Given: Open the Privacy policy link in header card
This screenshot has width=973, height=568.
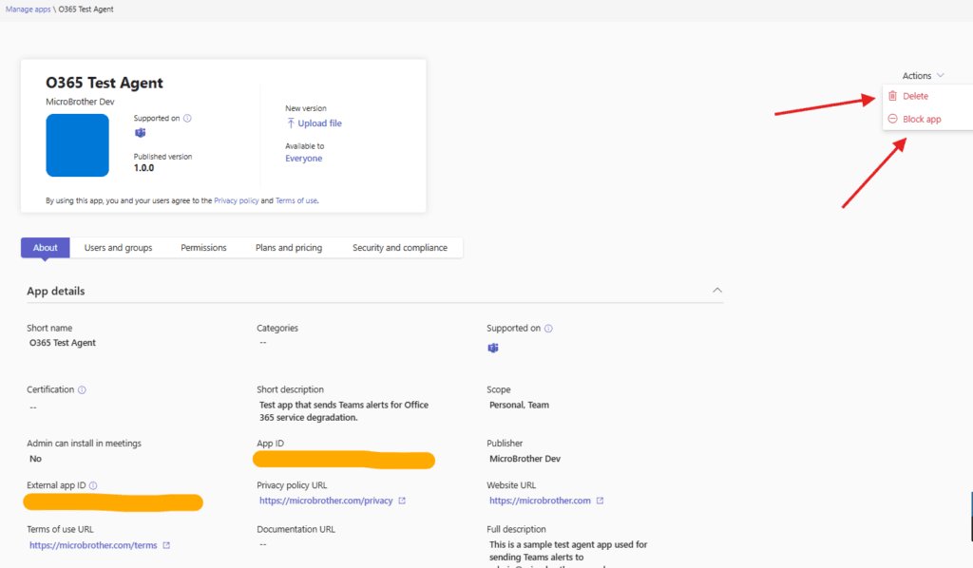Looking at the screenshot, I should [x=237, y=201].
